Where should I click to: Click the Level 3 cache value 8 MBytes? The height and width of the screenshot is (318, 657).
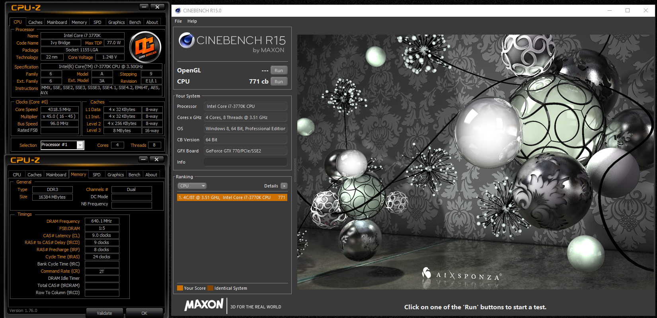tap(122, 131)
